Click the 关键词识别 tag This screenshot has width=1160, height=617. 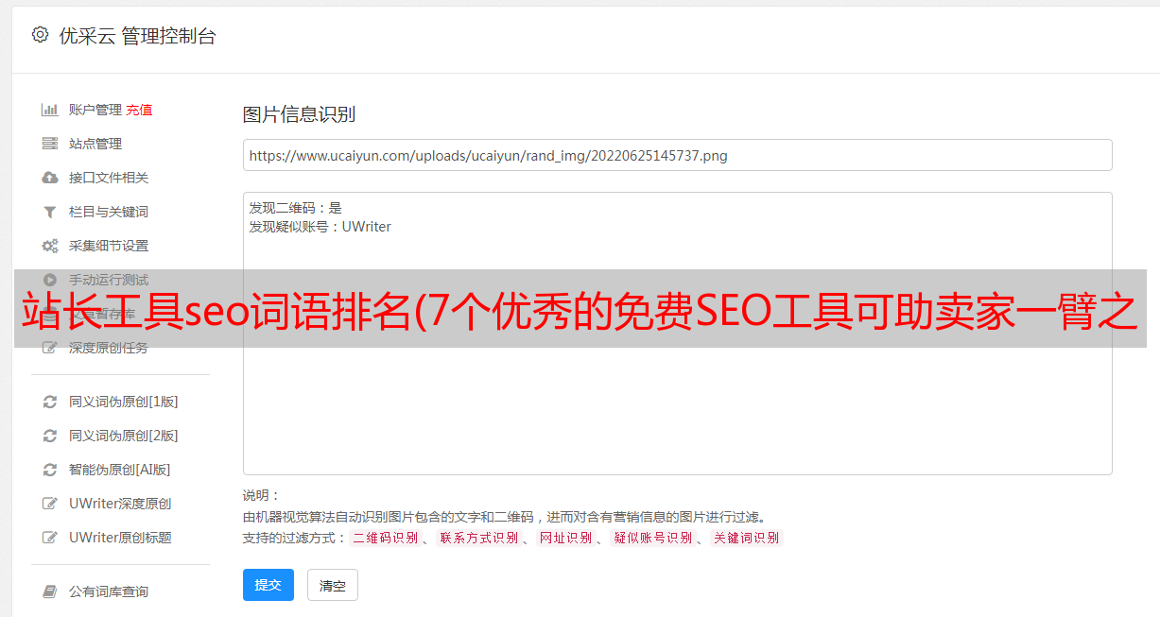(x=747, y=538)
